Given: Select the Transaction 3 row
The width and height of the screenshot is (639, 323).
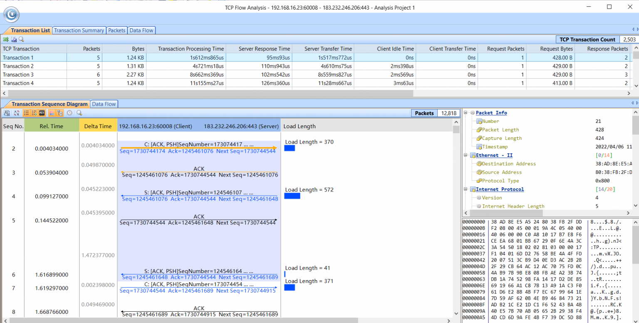Looking at the screenshot, I should coord(18,75).
